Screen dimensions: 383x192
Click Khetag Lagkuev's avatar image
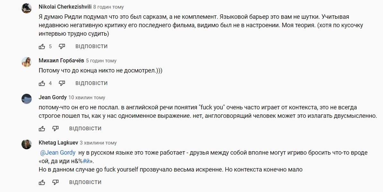click(x=27, y=144)
